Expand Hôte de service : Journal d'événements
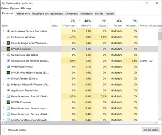162x135 pixels. pyautogui.click(x=3, y=96)
